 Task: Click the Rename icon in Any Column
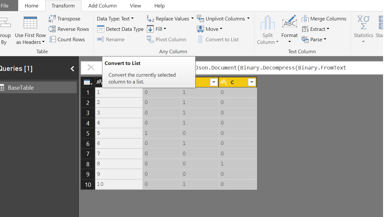(101, 39)
